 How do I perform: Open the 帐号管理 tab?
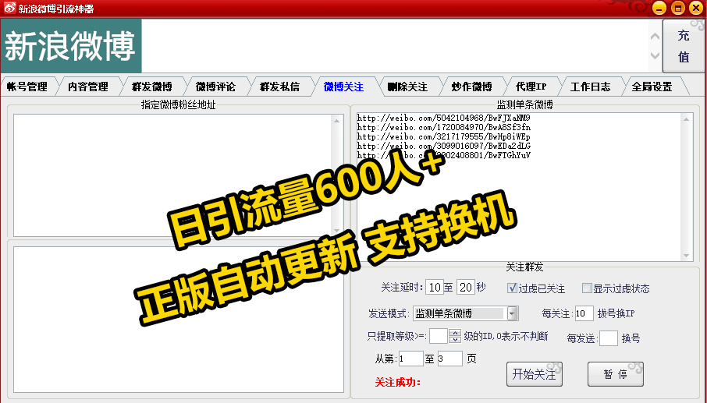point(27,87)
